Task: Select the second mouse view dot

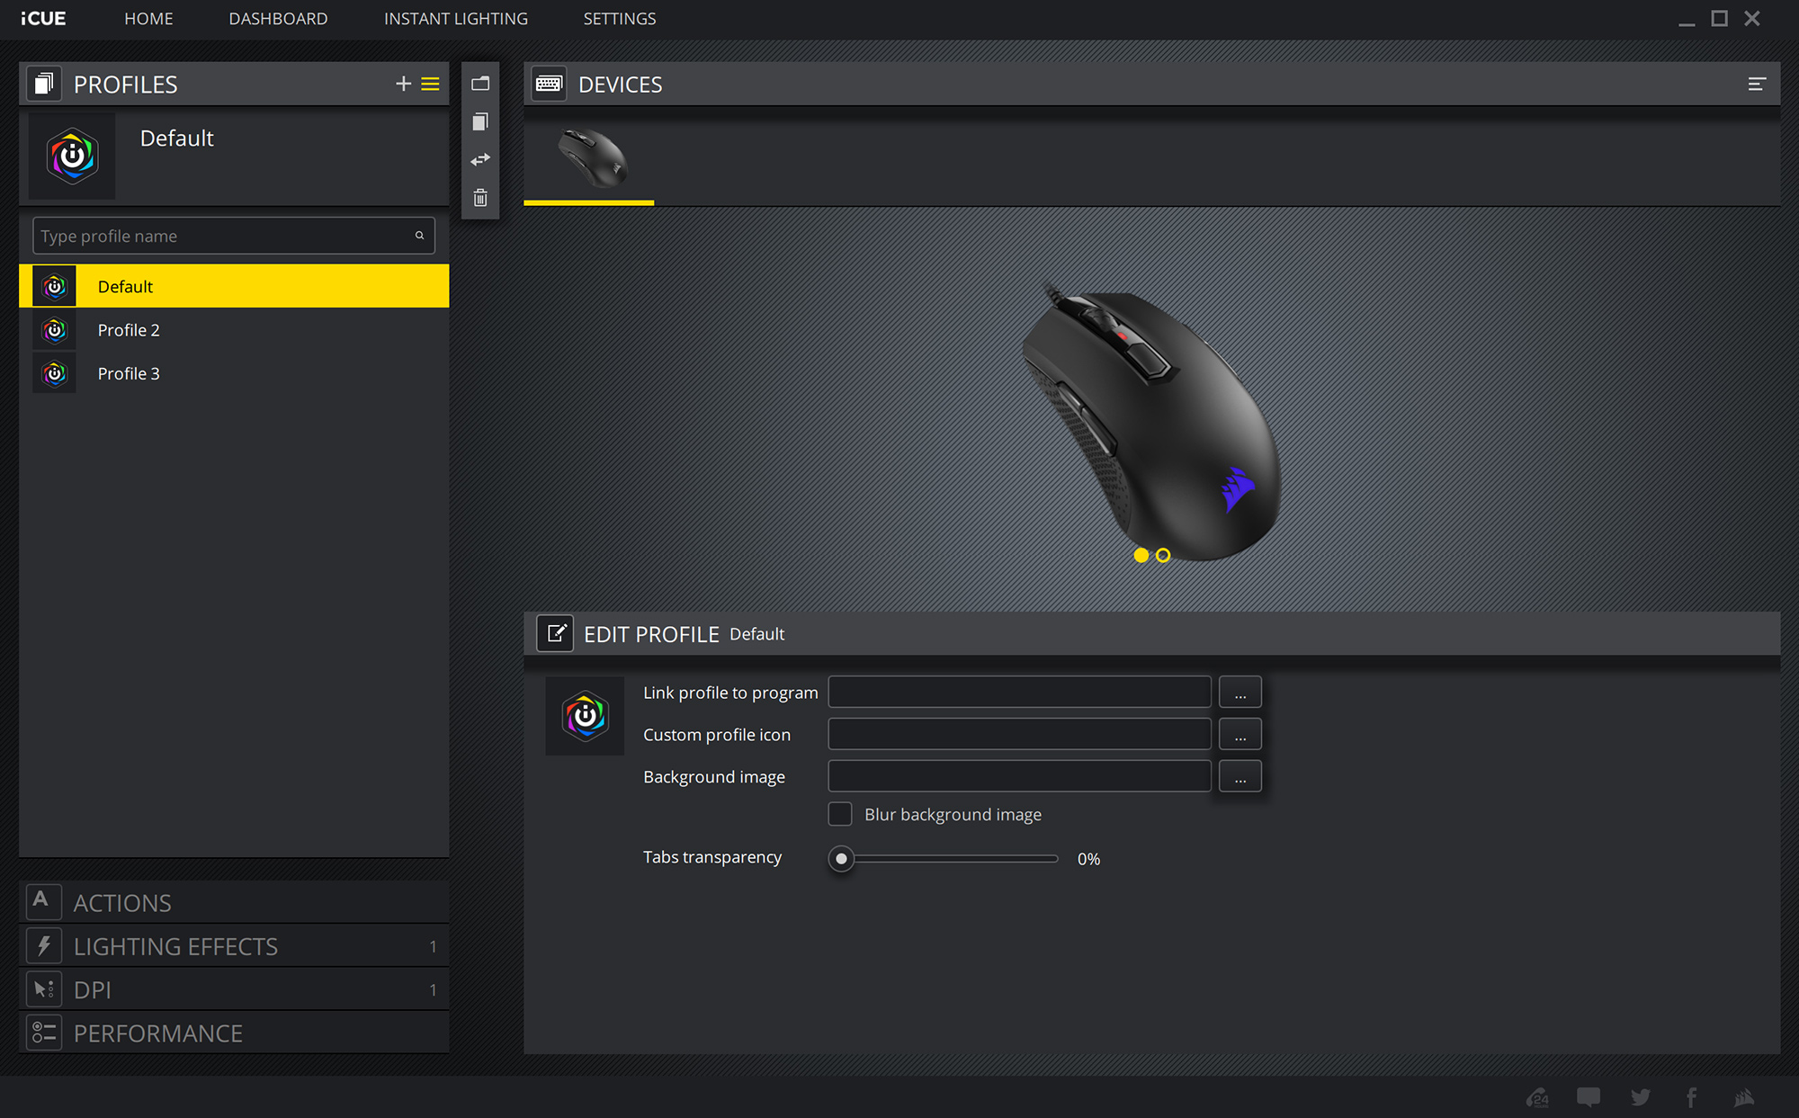Action: coord(1163,555)
